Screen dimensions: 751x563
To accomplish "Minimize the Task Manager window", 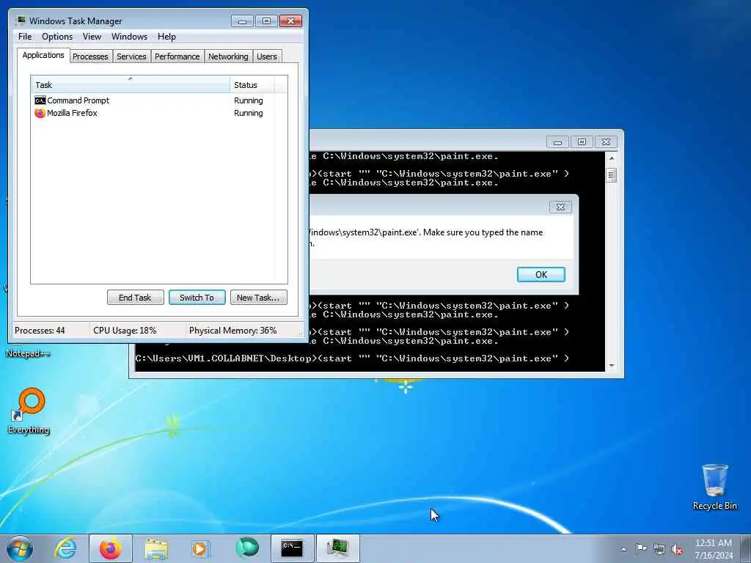I will 242,21.
